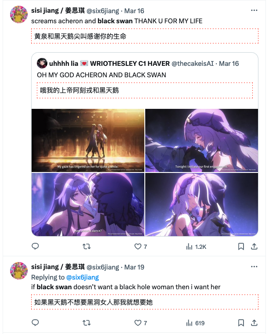Reply to the Mar 19 black hole tweet
The width and height of the screenshot is (276, 334).
pos(35,323)
